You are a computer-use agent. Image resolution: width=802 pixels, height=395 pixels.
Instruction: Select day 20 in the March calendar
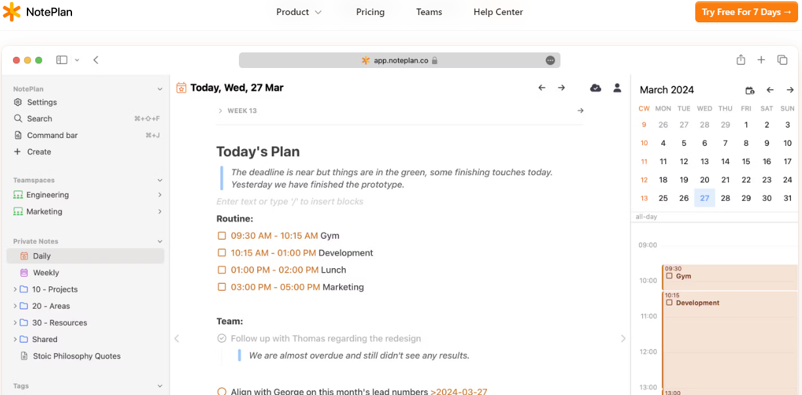(704, 179)
